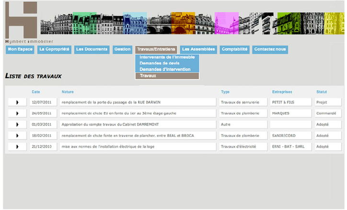Click 'MARQUES' enterprise cell
The width and height of the screenshot is (347, 210).
[291, 113]
